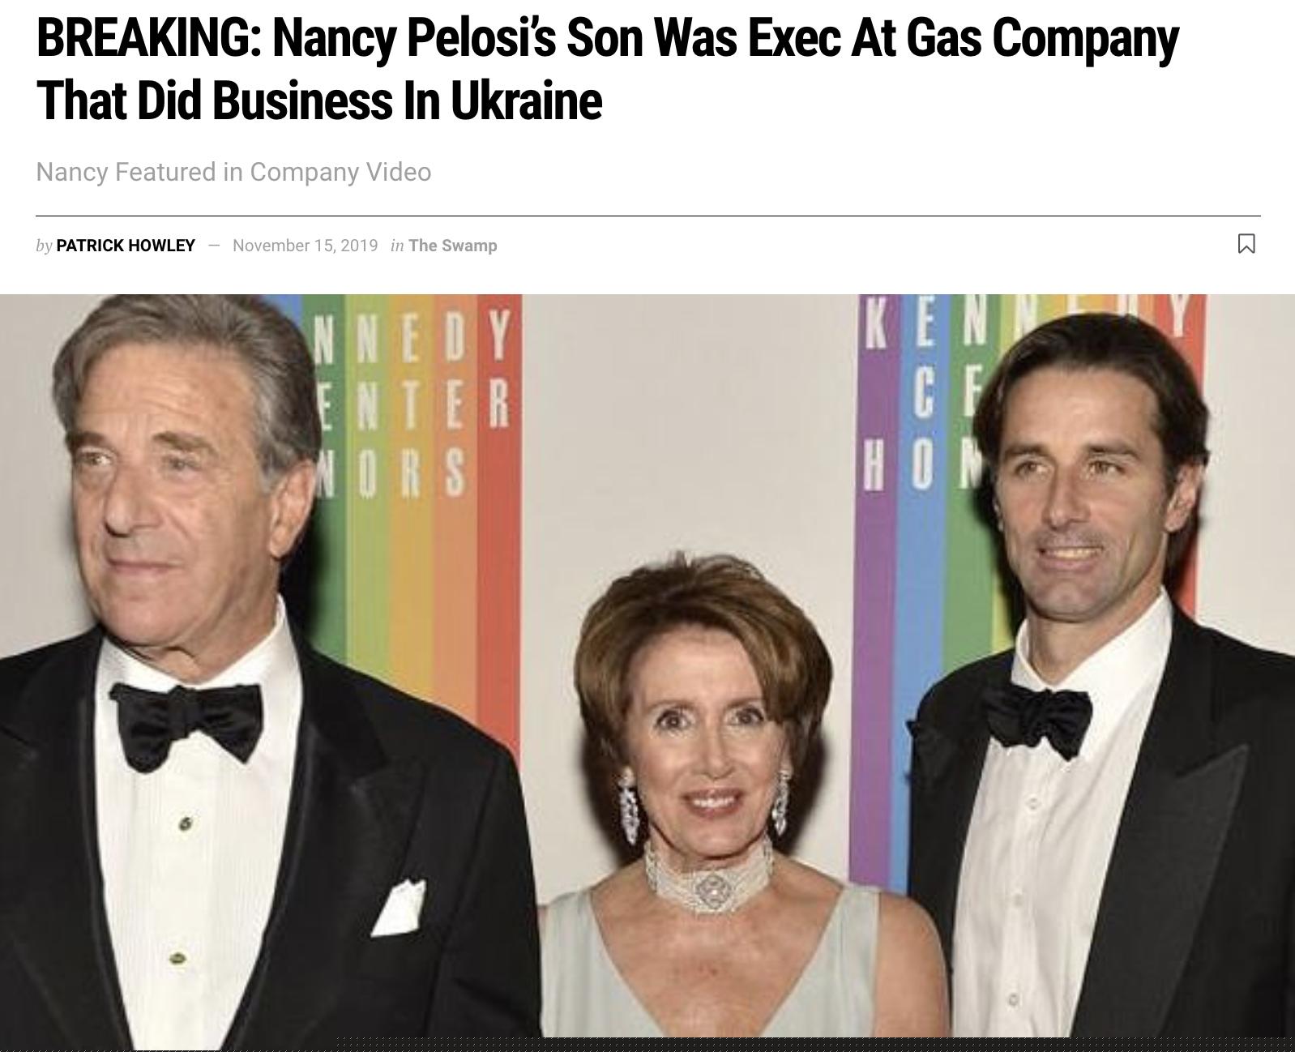This screenshot has width=1295, height=1052.
Task: Click the black bow tie on left man
Action: point(186,724)
